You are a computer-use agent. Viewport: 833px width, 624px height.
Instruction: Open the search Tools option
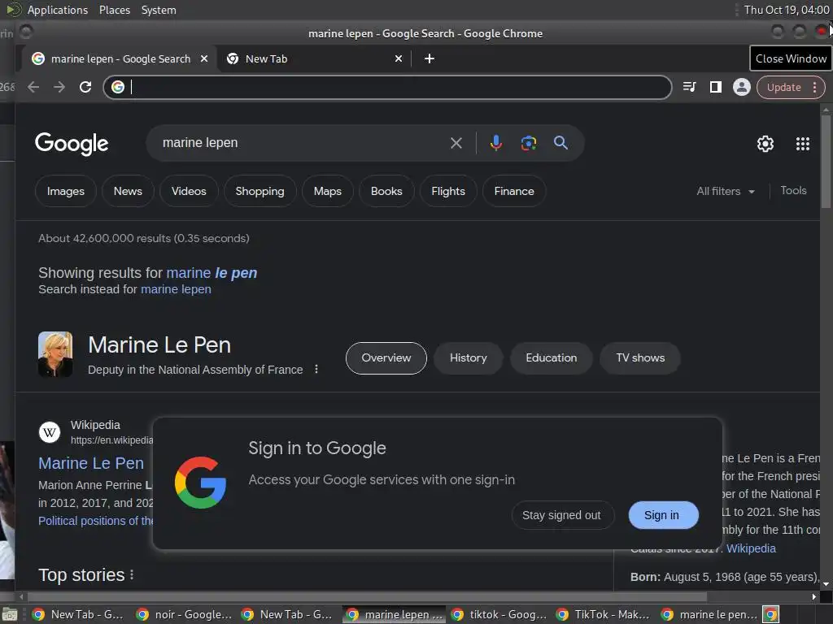pos(793,190)
